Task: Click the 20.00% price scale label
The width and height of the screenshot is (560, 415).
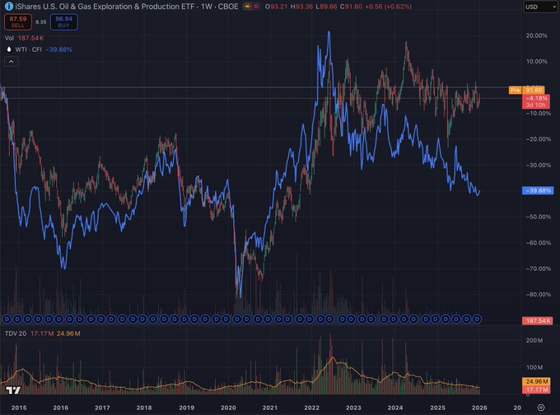Action: 536,35
